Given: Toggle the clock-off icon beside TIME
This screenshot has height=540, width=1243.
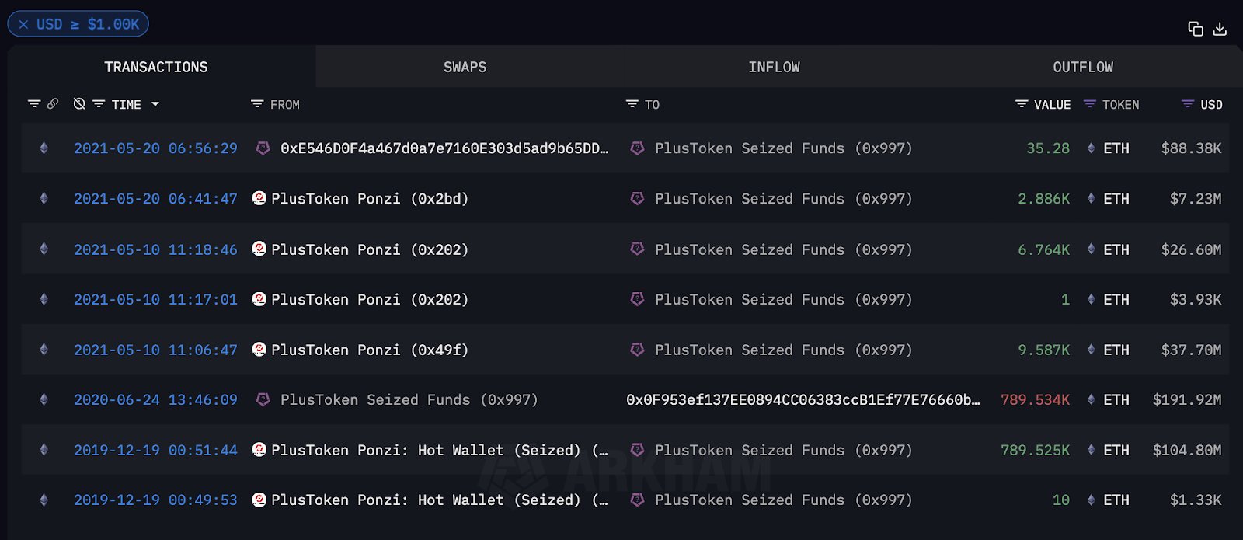Looking at the screenshot, I should (x=79, y=103).
